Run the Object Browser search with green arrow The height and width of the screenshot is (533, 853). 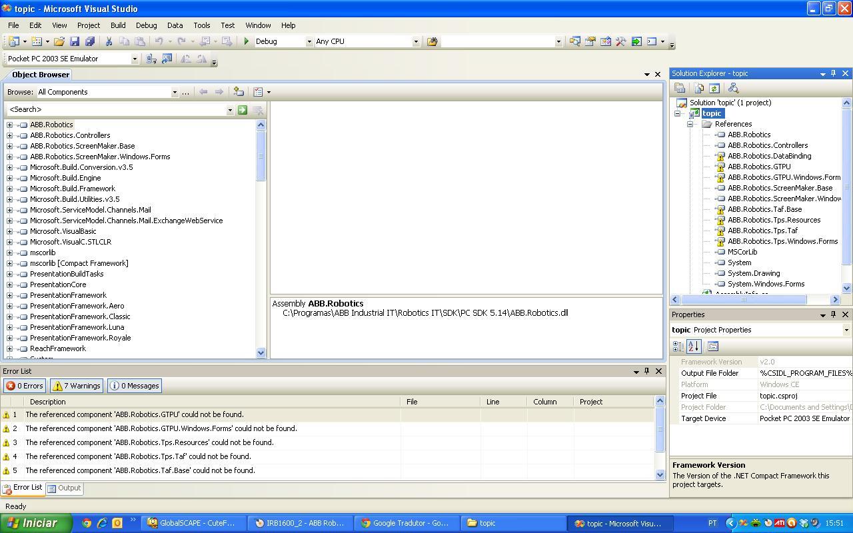243,109
